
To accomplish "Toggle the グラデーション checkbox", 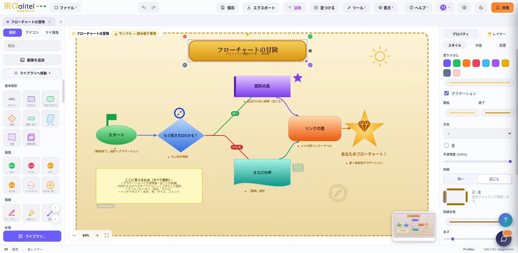I will (x=447, y=93).
